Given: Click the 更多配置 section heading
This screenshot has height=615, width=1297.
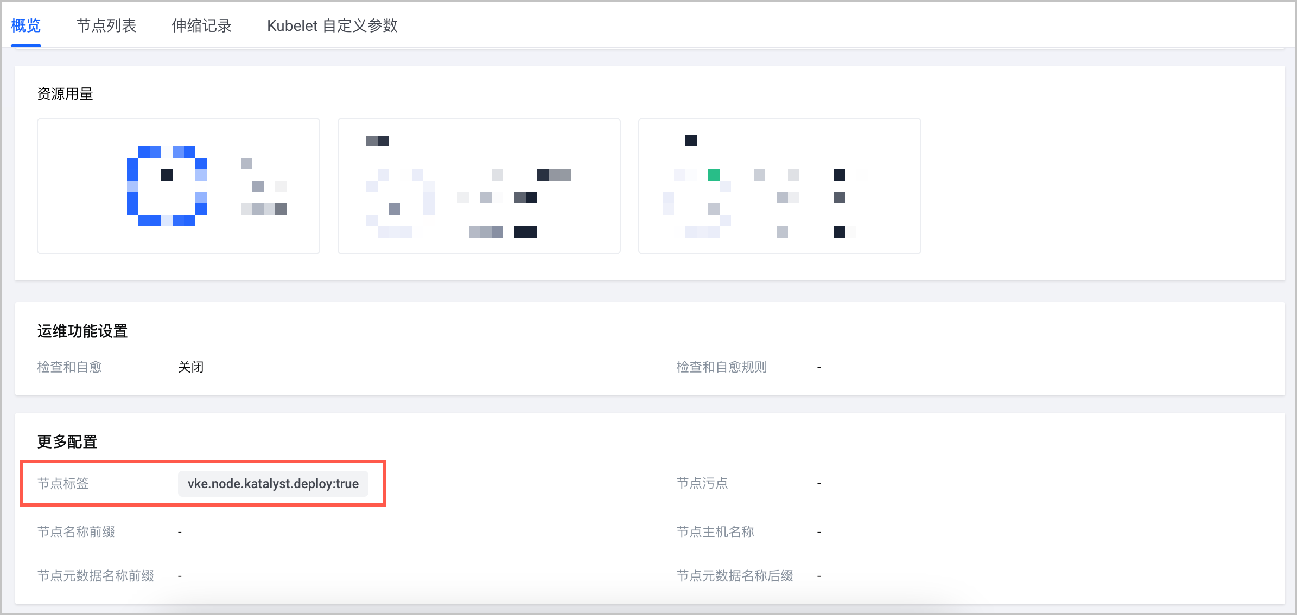Looking at the screenshot, I should pyautogui.click(x=67, y=441).
